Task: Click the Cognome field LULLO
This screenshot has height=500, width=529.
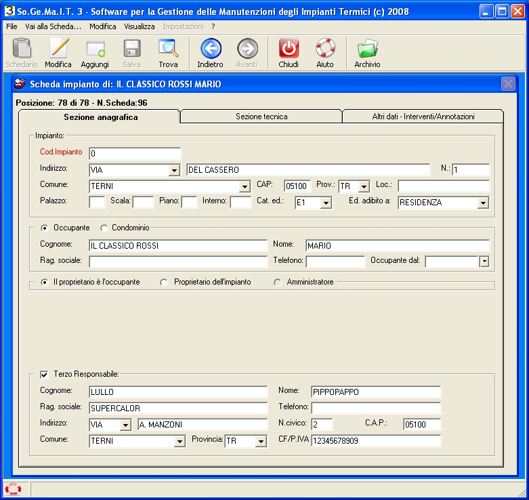Action: pos(178,392)
